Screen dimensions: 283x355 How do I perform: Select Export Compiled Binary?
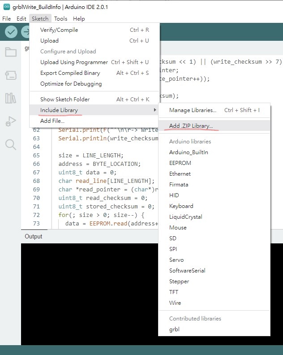(x=94, y=73)
